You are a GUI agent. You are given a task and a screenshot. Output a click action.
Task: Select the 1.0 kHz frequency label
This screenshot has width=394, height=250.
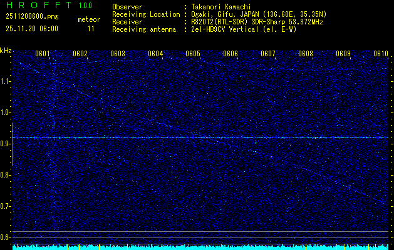(x=6, y=112)
